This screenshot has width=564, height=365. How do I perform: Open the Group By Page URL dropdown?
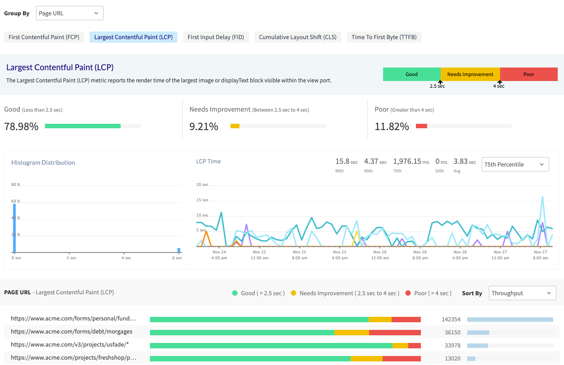[x=70, y=13]
